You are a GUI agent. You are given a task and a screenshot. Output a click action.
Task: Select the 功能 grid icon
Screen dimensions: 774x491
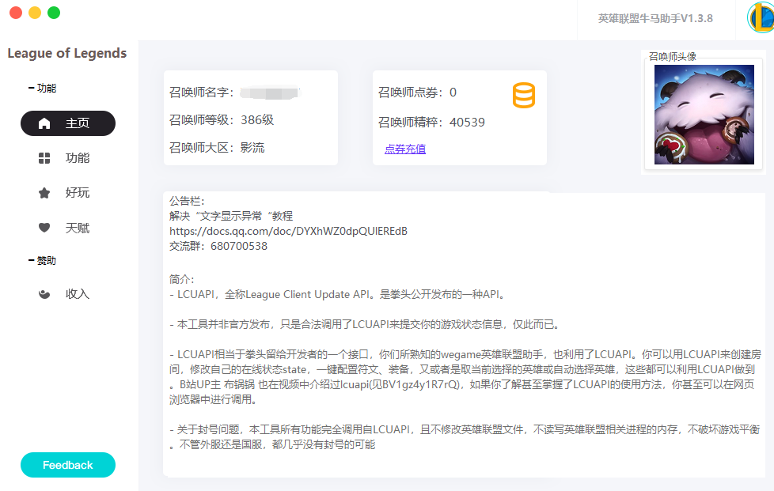[45, 157]
